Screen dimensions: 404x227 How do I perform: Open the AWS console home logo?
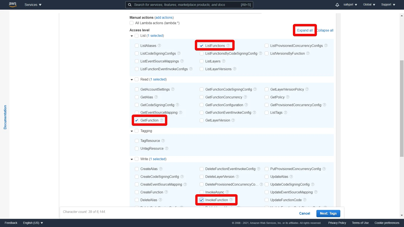13,5
